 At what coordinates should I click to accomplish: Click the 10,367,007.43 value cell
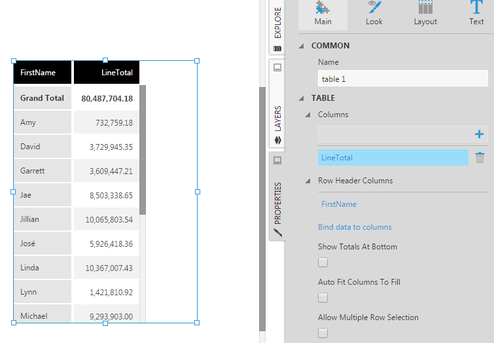[107, 268]
